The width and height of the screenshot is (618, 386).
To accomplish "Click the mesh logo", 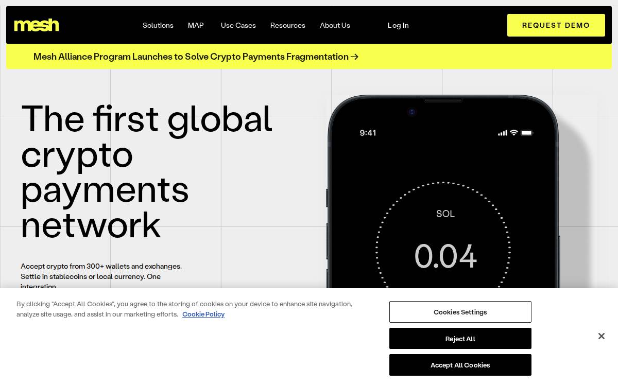I will [37, 25].
